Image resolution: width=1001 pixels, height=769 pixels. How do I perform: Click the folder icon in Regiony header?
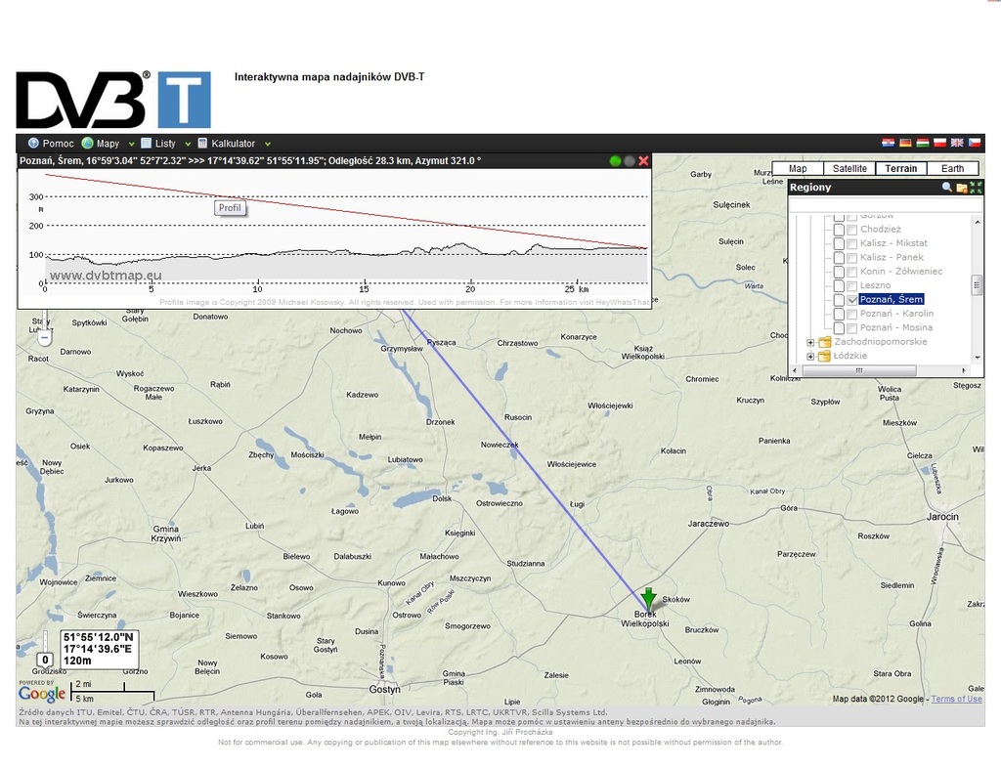coord(961,187)
